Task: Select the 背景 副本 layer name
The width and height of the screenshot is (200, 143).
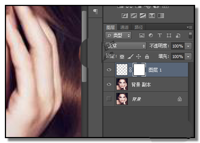Action: pyautogui.click(x=141, y=85)
